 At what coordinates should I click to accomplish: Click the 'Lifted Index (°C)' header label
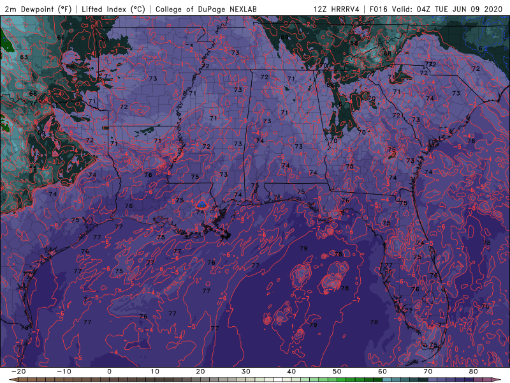click(113, 9)
